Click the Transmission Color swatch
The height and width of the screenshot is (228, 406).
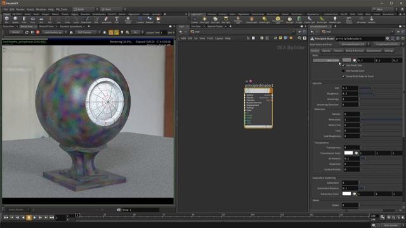click(348, 153)
